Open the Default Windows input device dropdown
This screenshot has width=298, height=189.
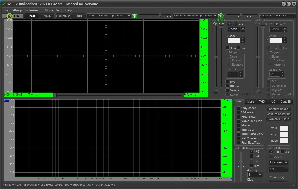[x=129, y=16]
